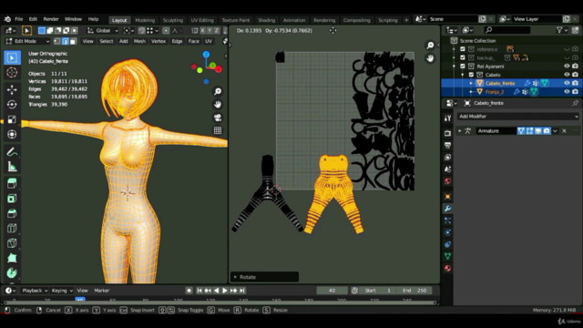Screen dimensions: 583x328
Task: Click the Start frame field
Action: click(377, 291)
